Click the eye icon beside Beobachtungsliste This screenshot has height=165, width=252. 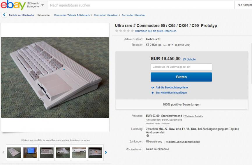click(x=153, y=88)
